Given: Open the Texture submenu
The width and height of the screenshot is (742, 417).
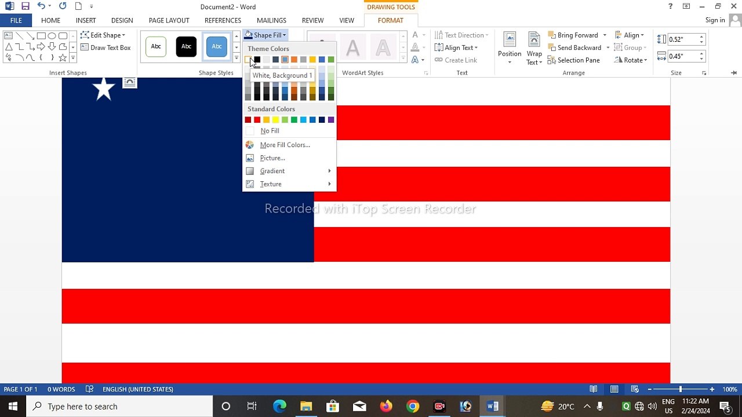Looking at the screenshot, I should coord(289,184).
